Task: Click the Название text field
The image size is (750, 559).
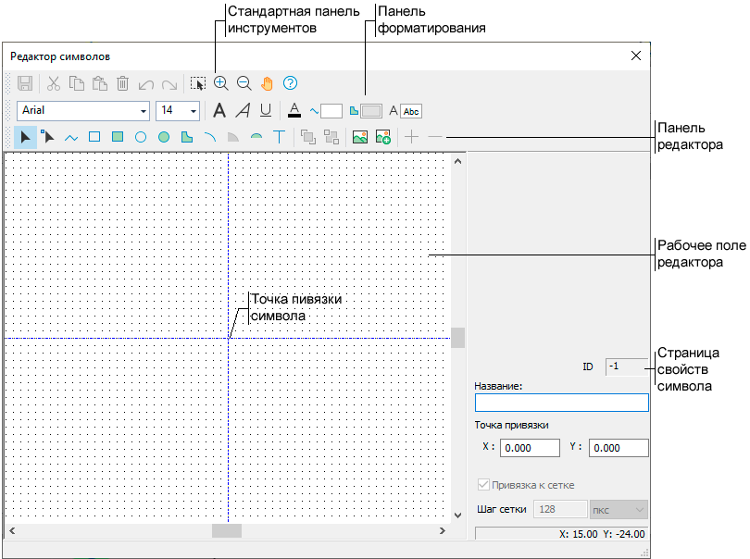Action: pyautogui.click(x=561, y=403)
